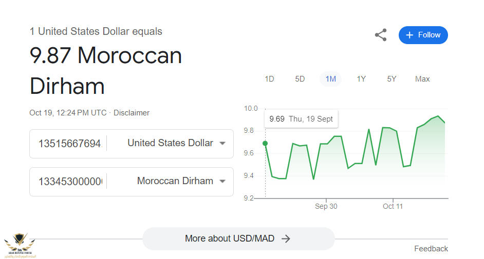The height and width of the screenshot is (259, 484).
Task: Click the arrow icon beside USD/MAD
Action: point(286,238)
